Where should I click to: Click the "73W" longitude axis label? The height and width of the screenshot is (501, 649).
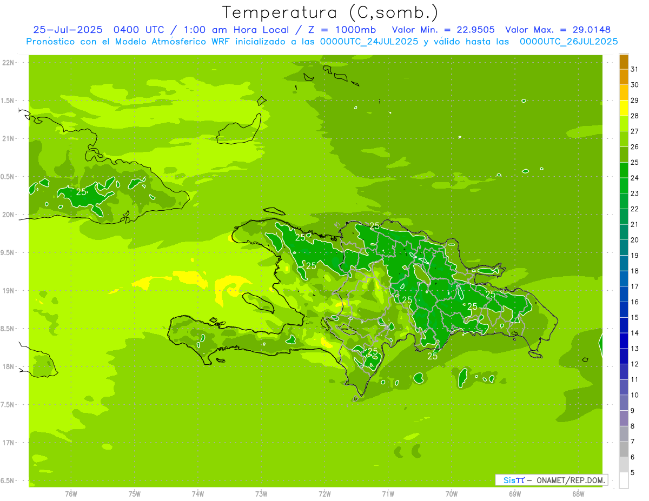pos(261,494)
